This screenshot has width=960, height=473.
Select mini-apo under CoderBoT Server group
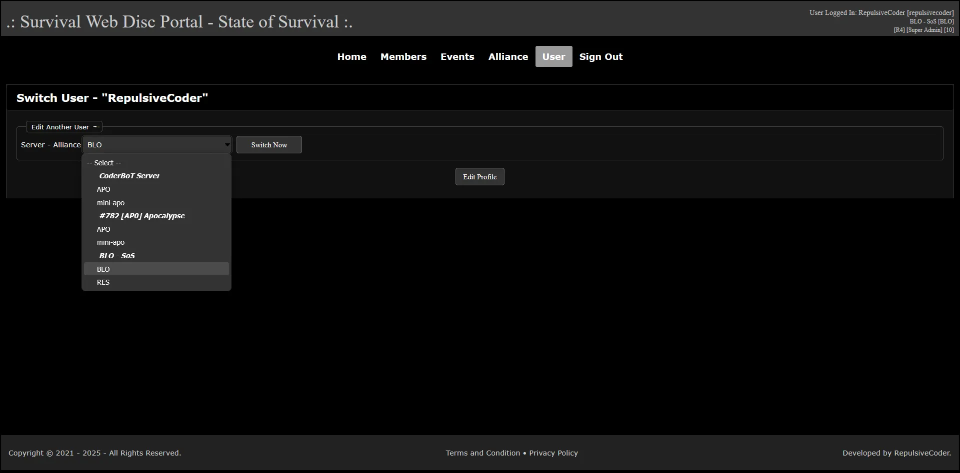(x=110, y=203)
